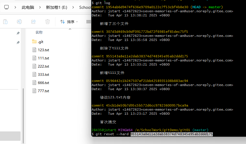The height and width of the screenshot is (144, 246).
Task: Click the Date line with 13:38:21
Action: point(131,15)
